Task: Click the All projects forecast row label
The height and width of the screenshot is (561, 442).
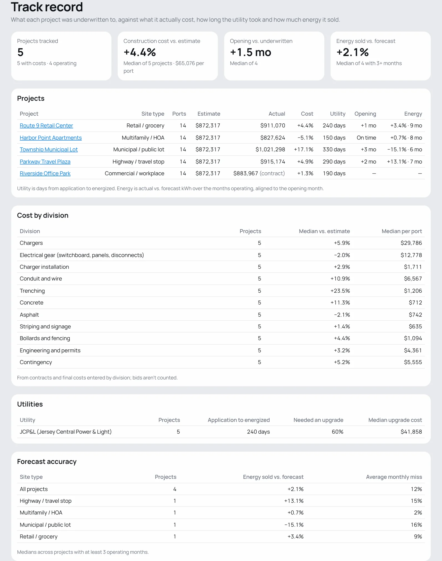Action: [x=34, y=489]
